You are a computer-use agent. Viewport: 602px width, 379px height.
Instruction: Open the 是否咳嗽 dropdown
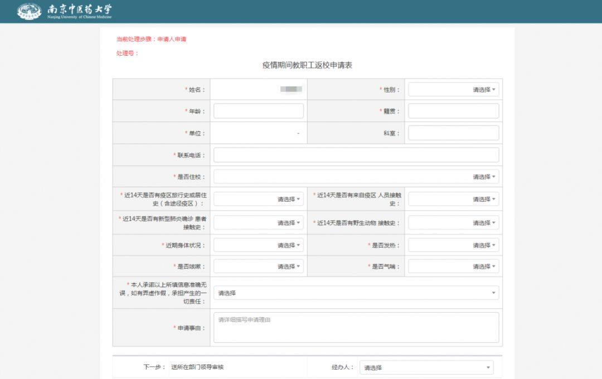[259, 266]
